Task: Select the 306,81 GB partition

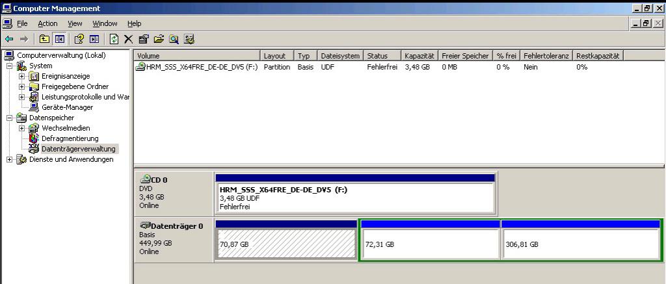Action: [581, 240]
